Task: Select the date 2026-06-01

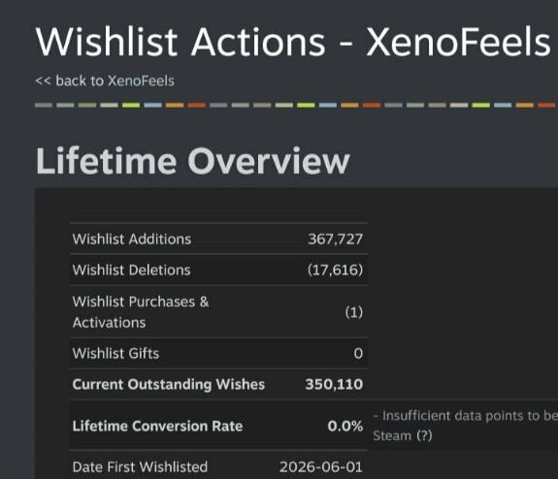Action: [321, 467]
